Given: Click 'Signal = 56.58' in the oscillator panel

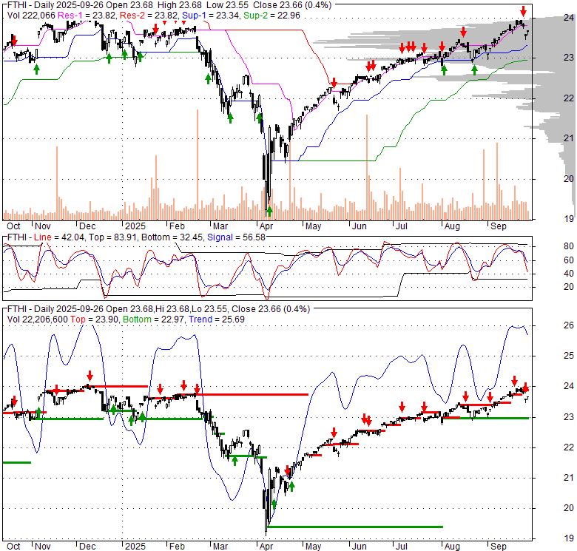Looking at the screenshot, I should [236, 237].
